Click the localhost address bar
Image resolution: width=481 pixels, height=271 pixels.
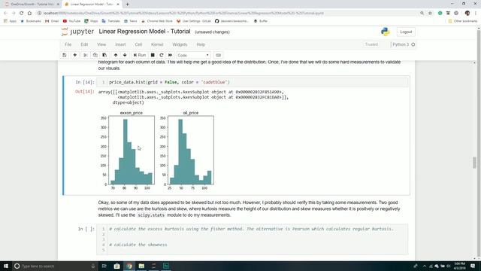(x=227, y=14)
